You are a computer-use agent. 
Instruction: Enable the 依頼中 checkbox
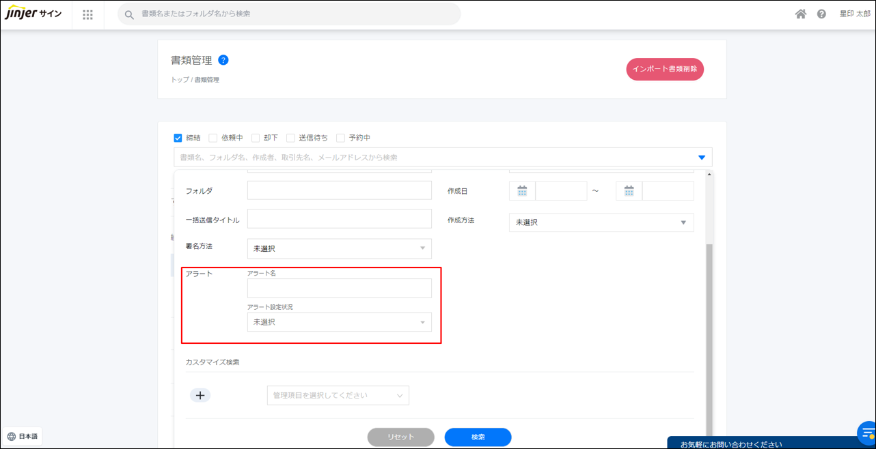coord(213,138)
